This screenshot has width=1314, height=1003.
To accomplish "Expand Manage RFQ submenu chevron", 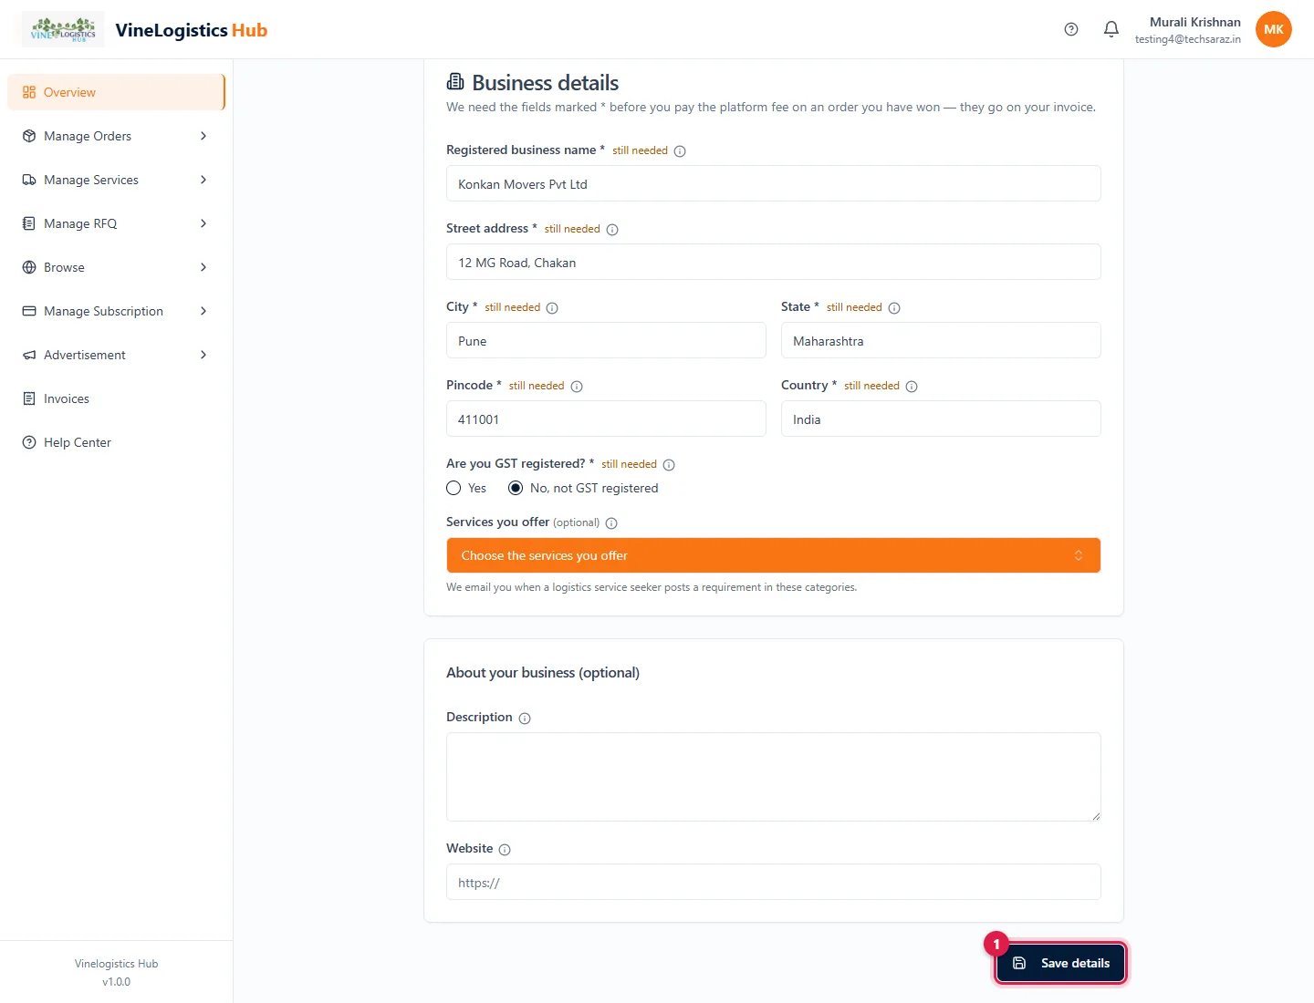I will [x=203, y=223].
